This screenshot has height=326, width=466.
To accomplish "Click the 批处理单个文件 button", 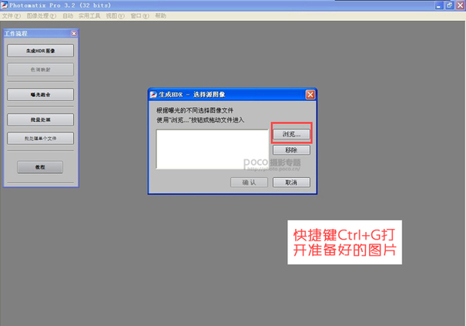I will click(x=40, y=139).
